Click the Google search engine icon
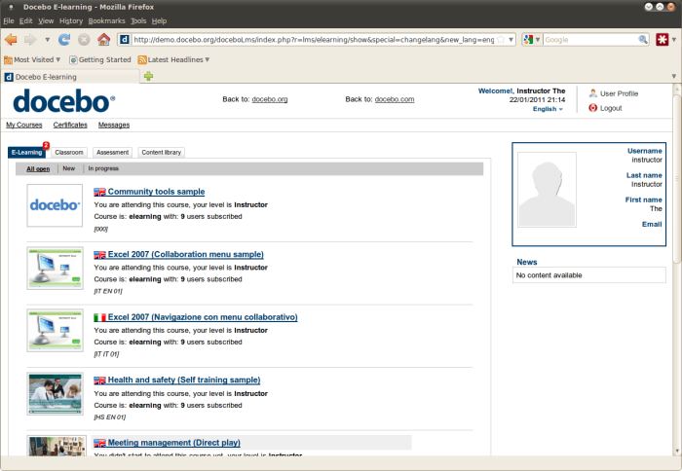The image size is (682, 471). (528, 40)
